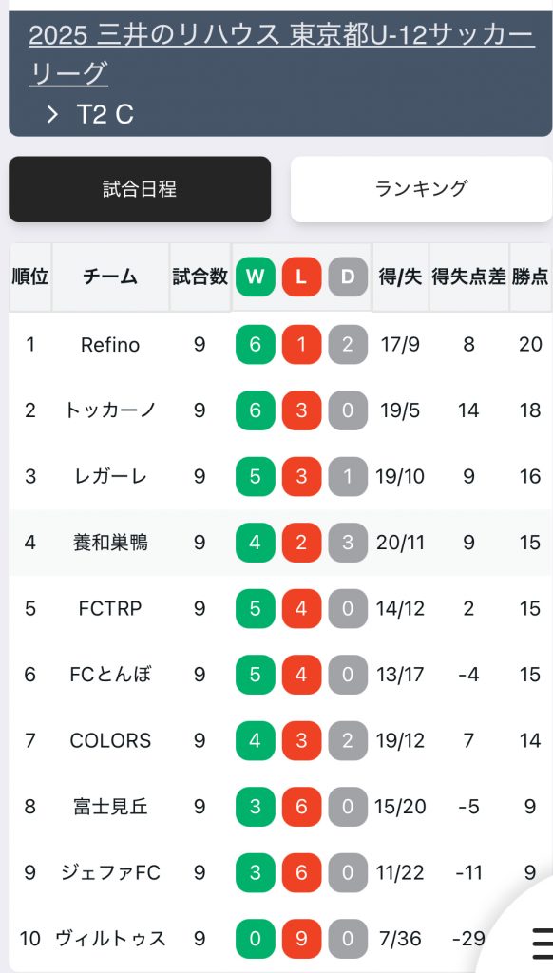Click ヴィルトゥス red losses badge

301,938
